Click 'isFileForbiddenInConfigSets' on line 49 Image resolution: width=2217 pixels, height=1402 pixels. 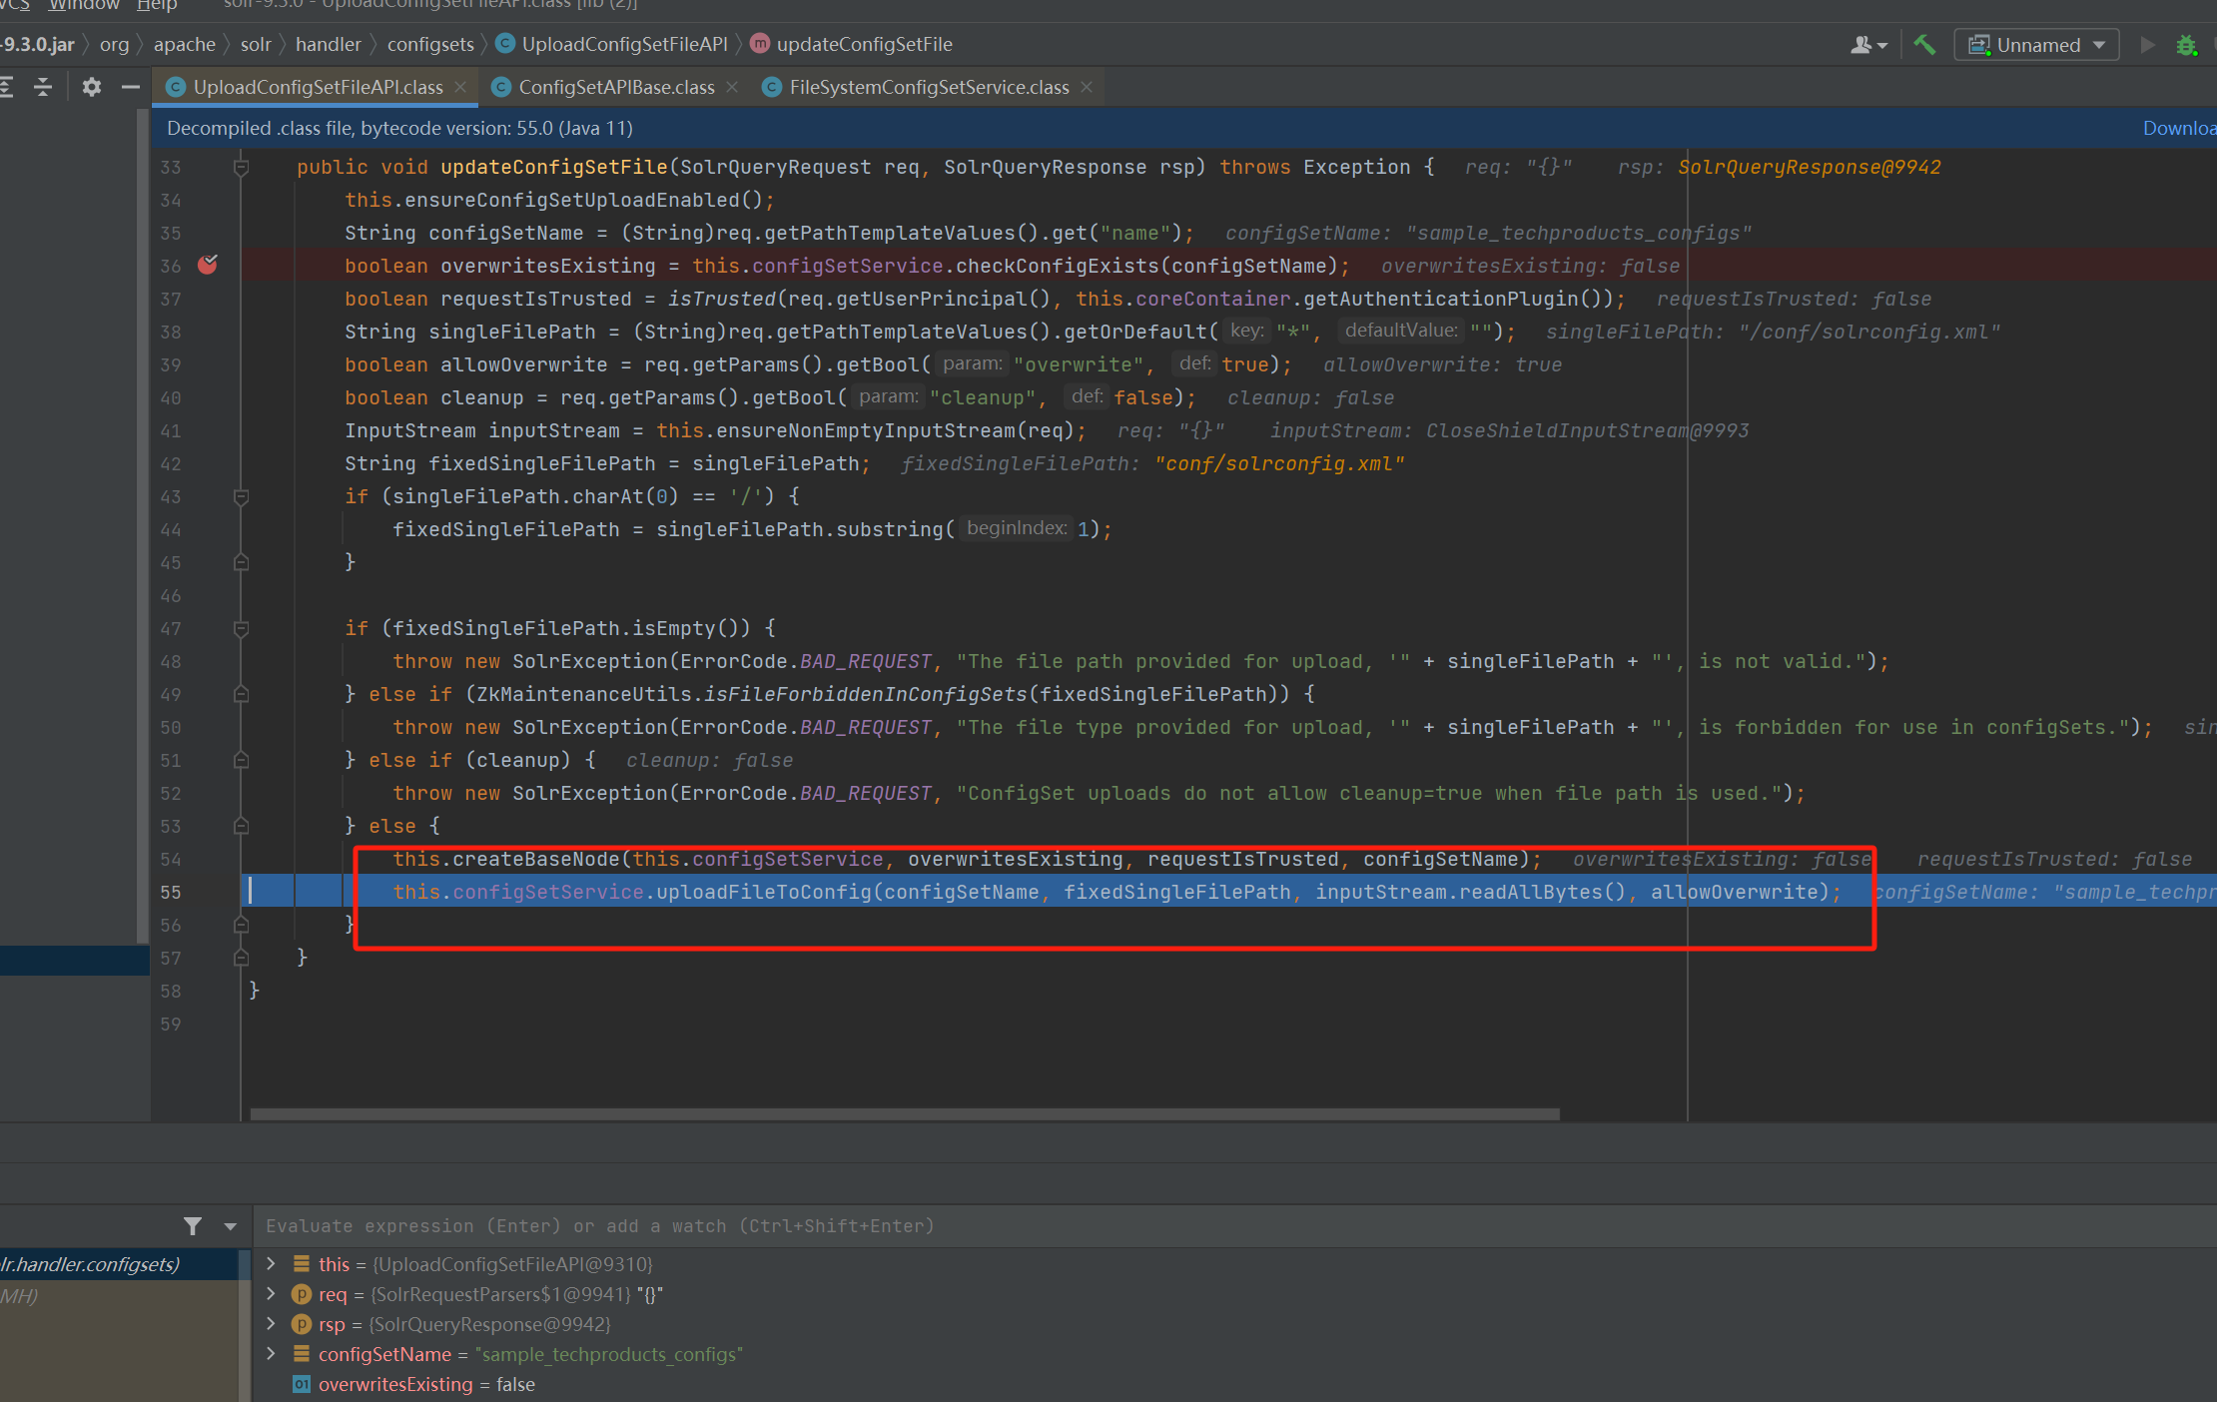click(x=866, y=694)
